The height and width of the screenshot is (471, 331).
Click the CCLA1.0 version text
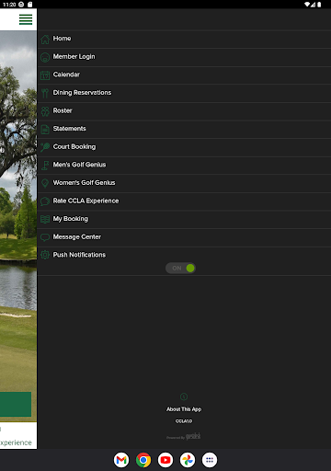point(184,421)
